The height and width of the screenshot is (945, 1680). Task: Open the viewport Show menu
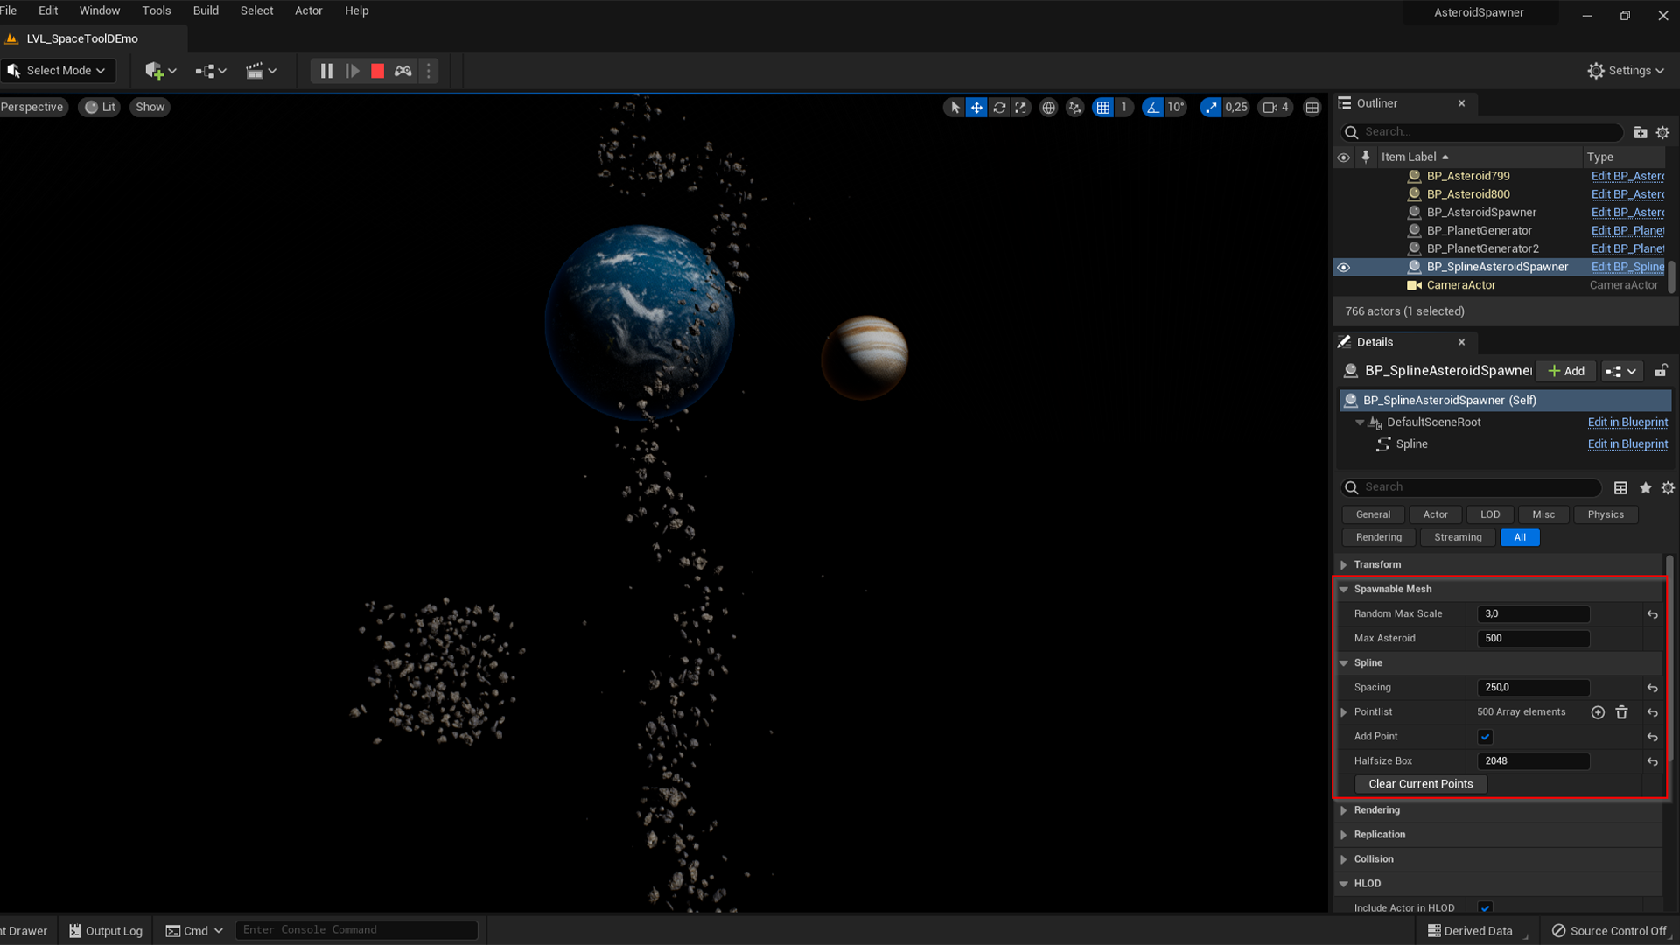coord(150,107)
